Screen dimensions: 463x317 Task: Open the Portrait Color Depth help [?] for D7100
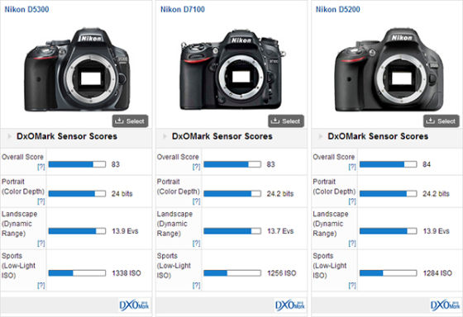tap(197, 201)
